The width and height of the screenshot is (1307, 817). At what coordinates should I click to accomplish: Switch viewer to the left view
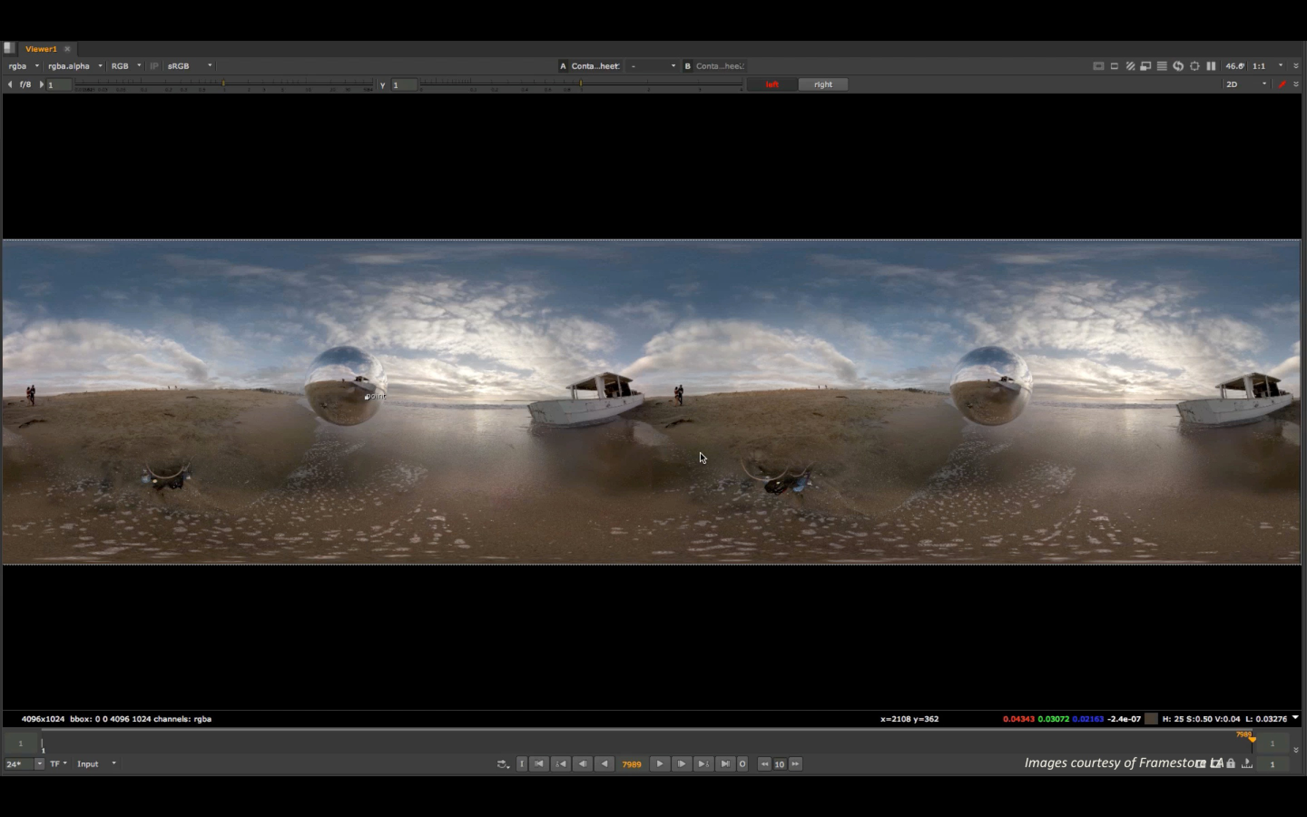click(772, 84)
